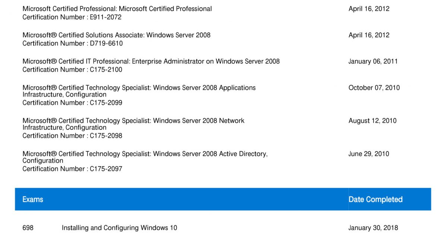447x235 pixels.
Task: Click Certification Number : D719-6610
Action: point(72,43)
